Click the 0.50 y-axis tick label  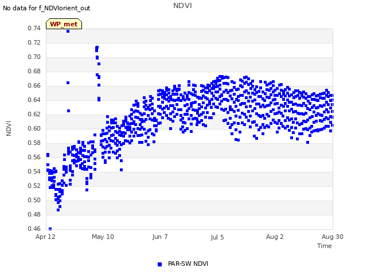point(34,200)
